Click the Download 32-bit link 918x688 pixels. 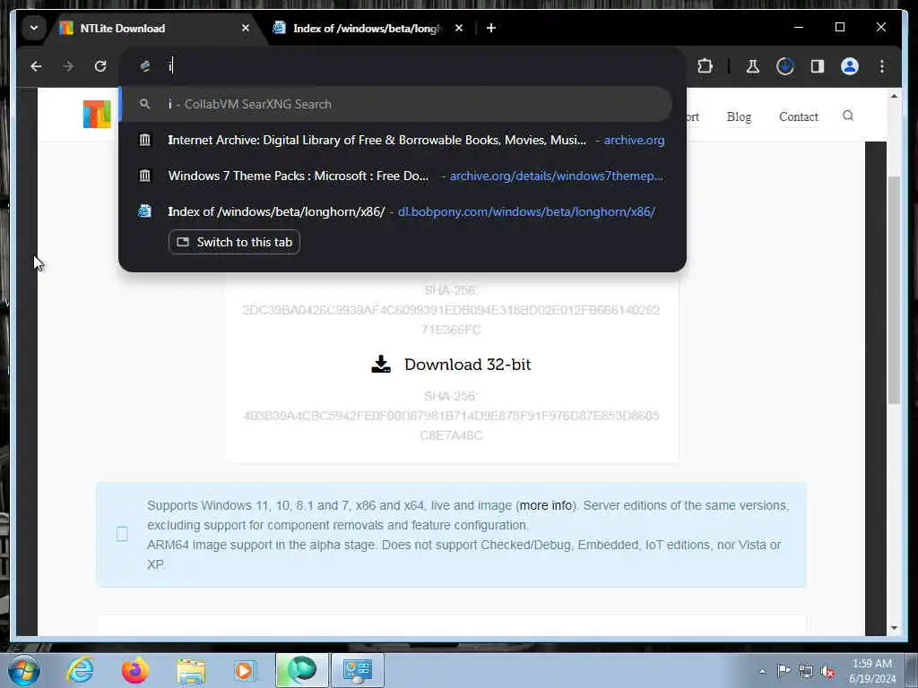tap(467, 364)
